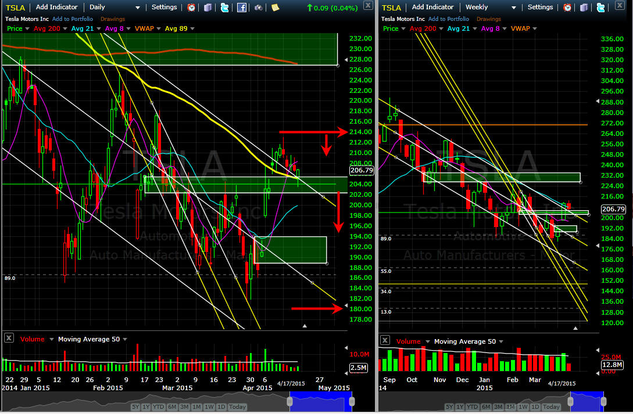Viewport: 633px width, 414px height.
Task: Open Settings on Weekly chart
Action: 540,7
